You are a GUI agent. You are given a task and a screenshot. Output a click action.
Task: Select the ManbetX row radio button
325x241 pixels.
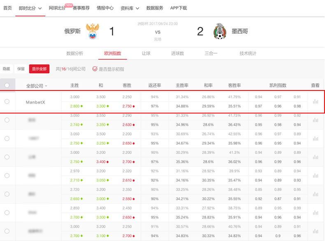(x=7, y=102)
